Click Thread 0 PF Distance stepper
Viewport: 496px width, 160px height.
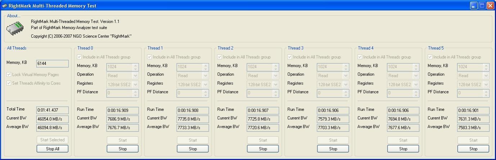[135, 93]
